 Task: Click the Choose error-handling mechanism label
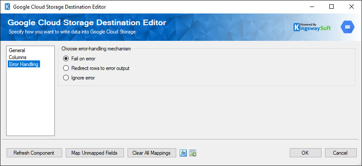coord(96,49)
